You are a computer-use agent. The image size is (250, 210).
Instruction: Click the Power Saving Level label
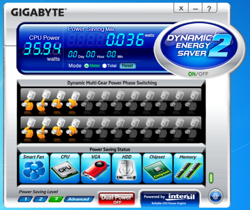coord(38,192)
